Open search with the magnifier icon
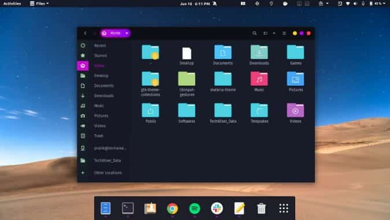 point(254,33)
